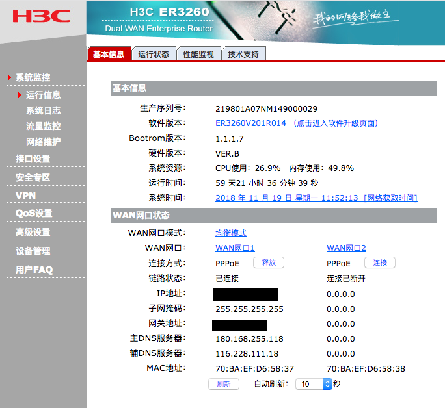
Task: Open the 技术支持 tab
Action: coord(243,54)
